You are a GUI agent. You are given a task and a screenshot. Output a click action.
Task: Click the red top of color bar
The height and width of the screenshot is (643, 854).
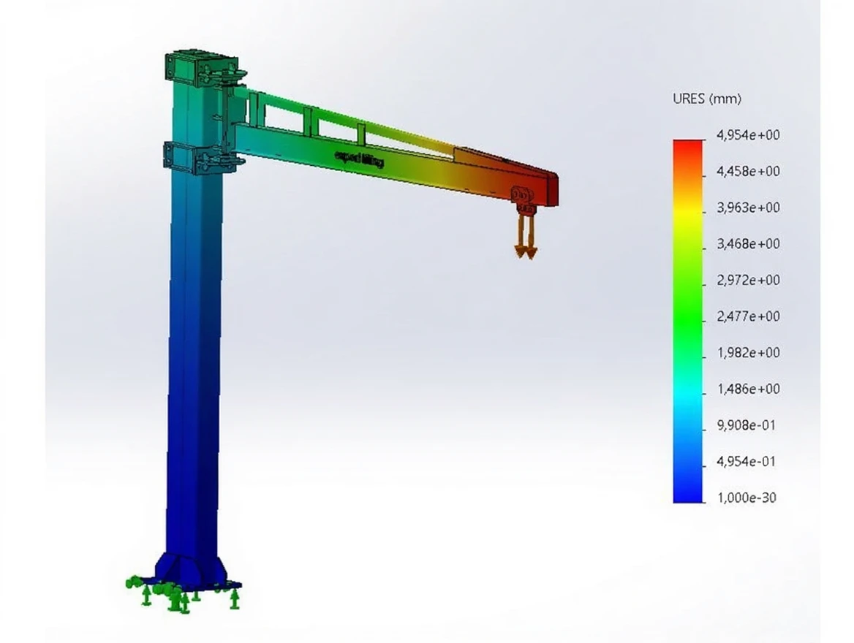point(687,150)
